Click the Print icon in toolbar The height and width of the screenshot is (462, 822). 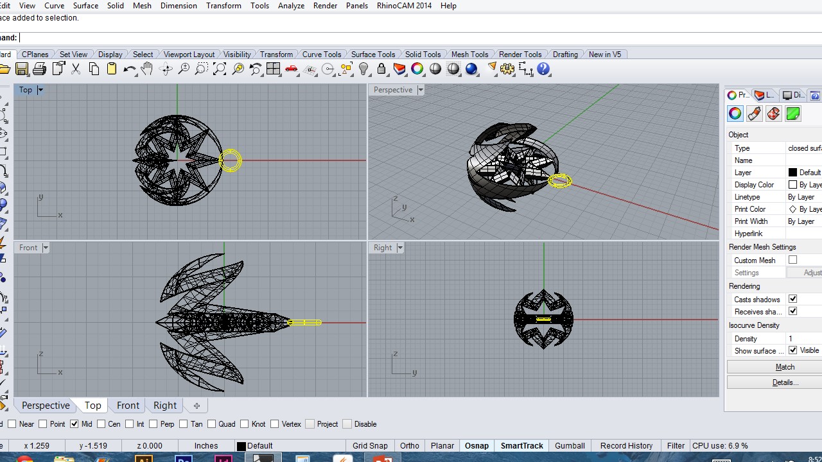(40, 69)
